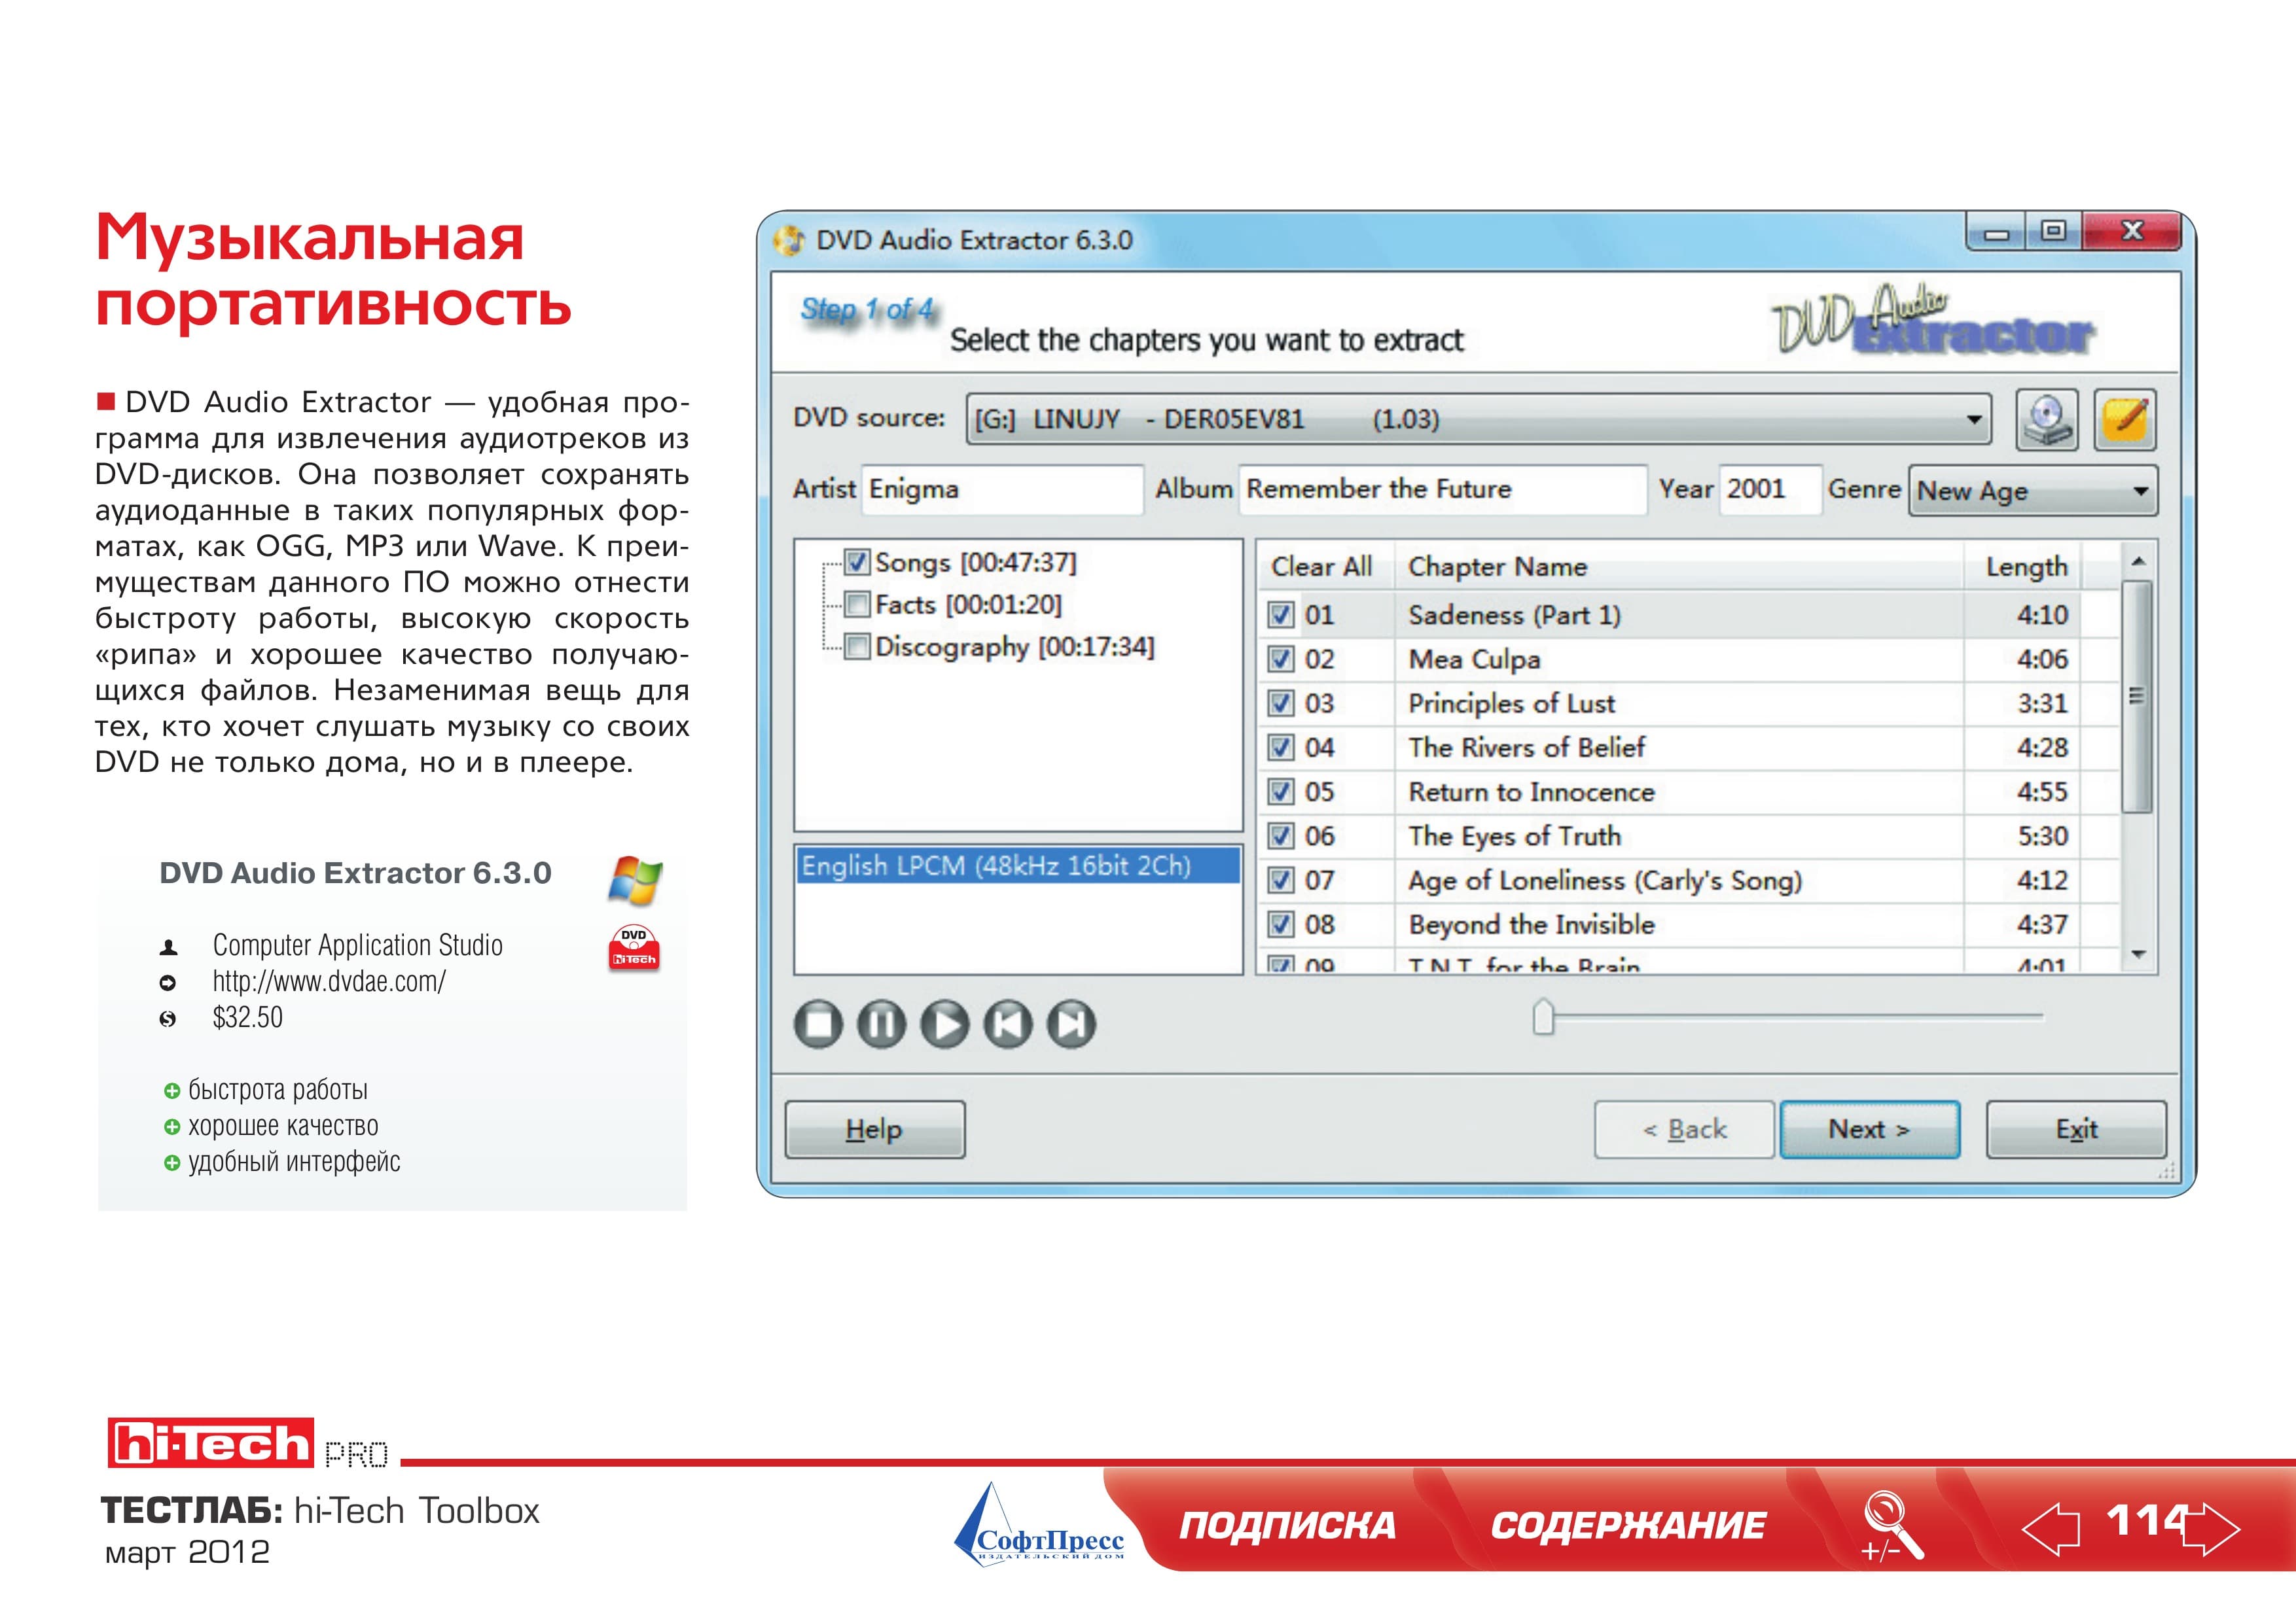Click the Pause playback button
Image resolution: width=2296 pixels, height=1623 pixels.
[881, 1024]
